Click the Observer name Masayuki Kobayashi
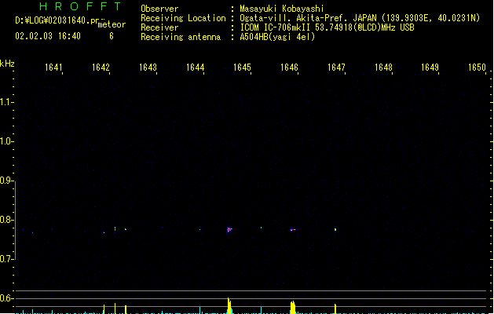 [x=282, y=9]
